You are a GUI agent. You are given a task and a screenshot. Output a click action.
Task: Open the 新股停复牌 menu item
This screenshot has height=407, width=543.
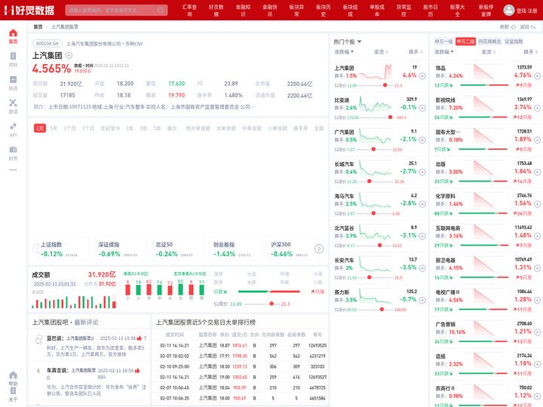point(486,11)
